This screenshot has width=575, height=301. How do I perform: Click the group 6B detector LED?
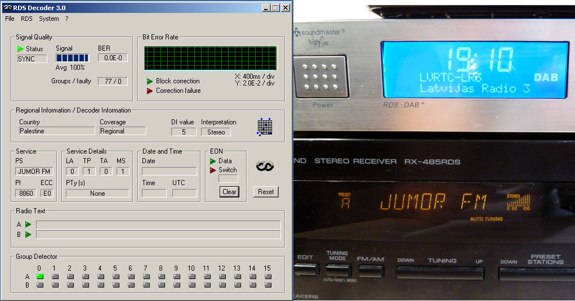pyautogui.click(x=131, y=285)
